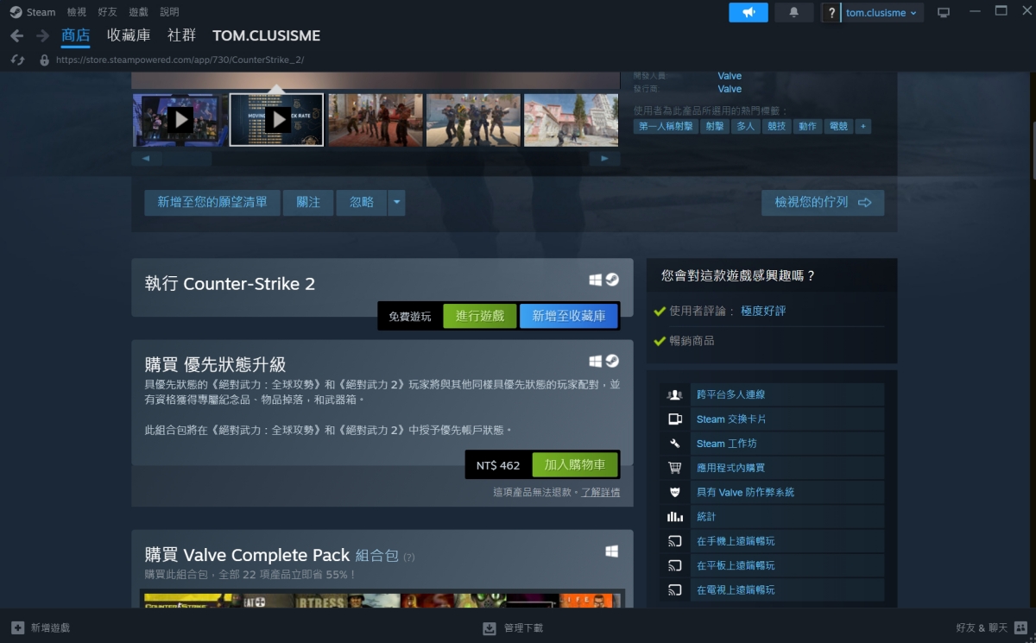This screenshot has height=643, width=1036.
Task: Click the queue arrow icon on 檢視您的佇列
Action: [x=864, y=203]
